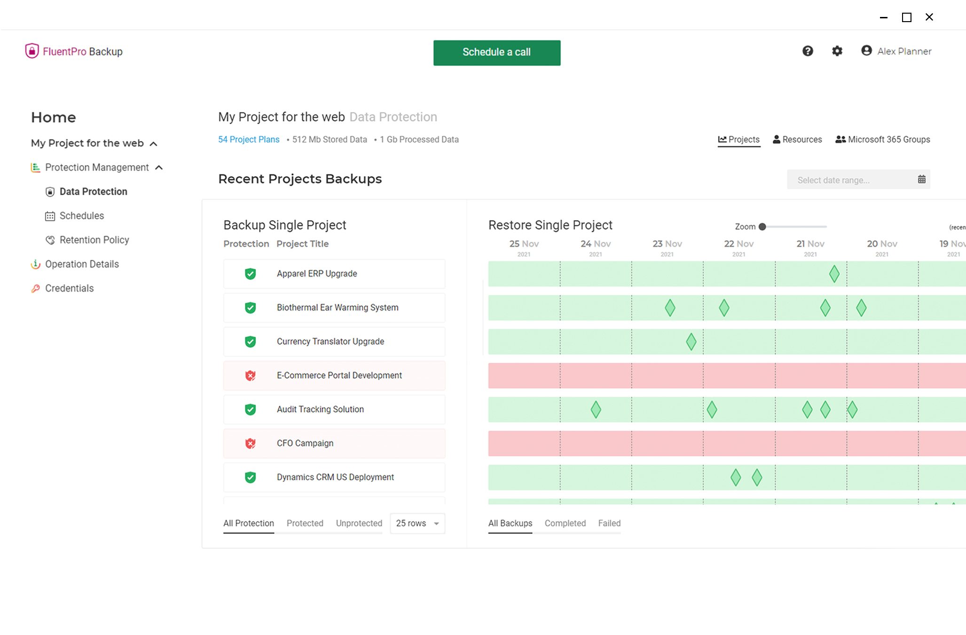Screen dimensions: 966x635
Task: Switch to the Completed backups tab
Action: pyautogui.click(x=565, y=523)
